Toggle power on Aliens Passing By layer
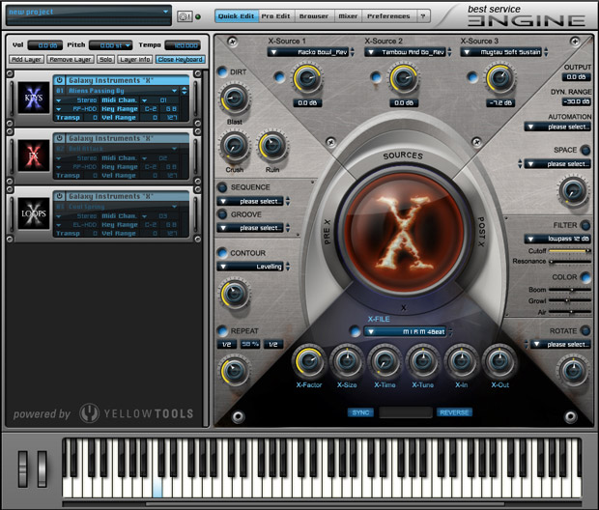 point(59,80)
